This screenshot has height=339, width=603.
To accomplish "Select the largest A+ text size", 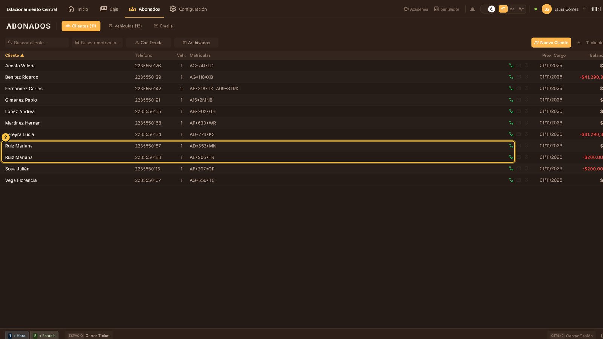I will pos(521,9).
